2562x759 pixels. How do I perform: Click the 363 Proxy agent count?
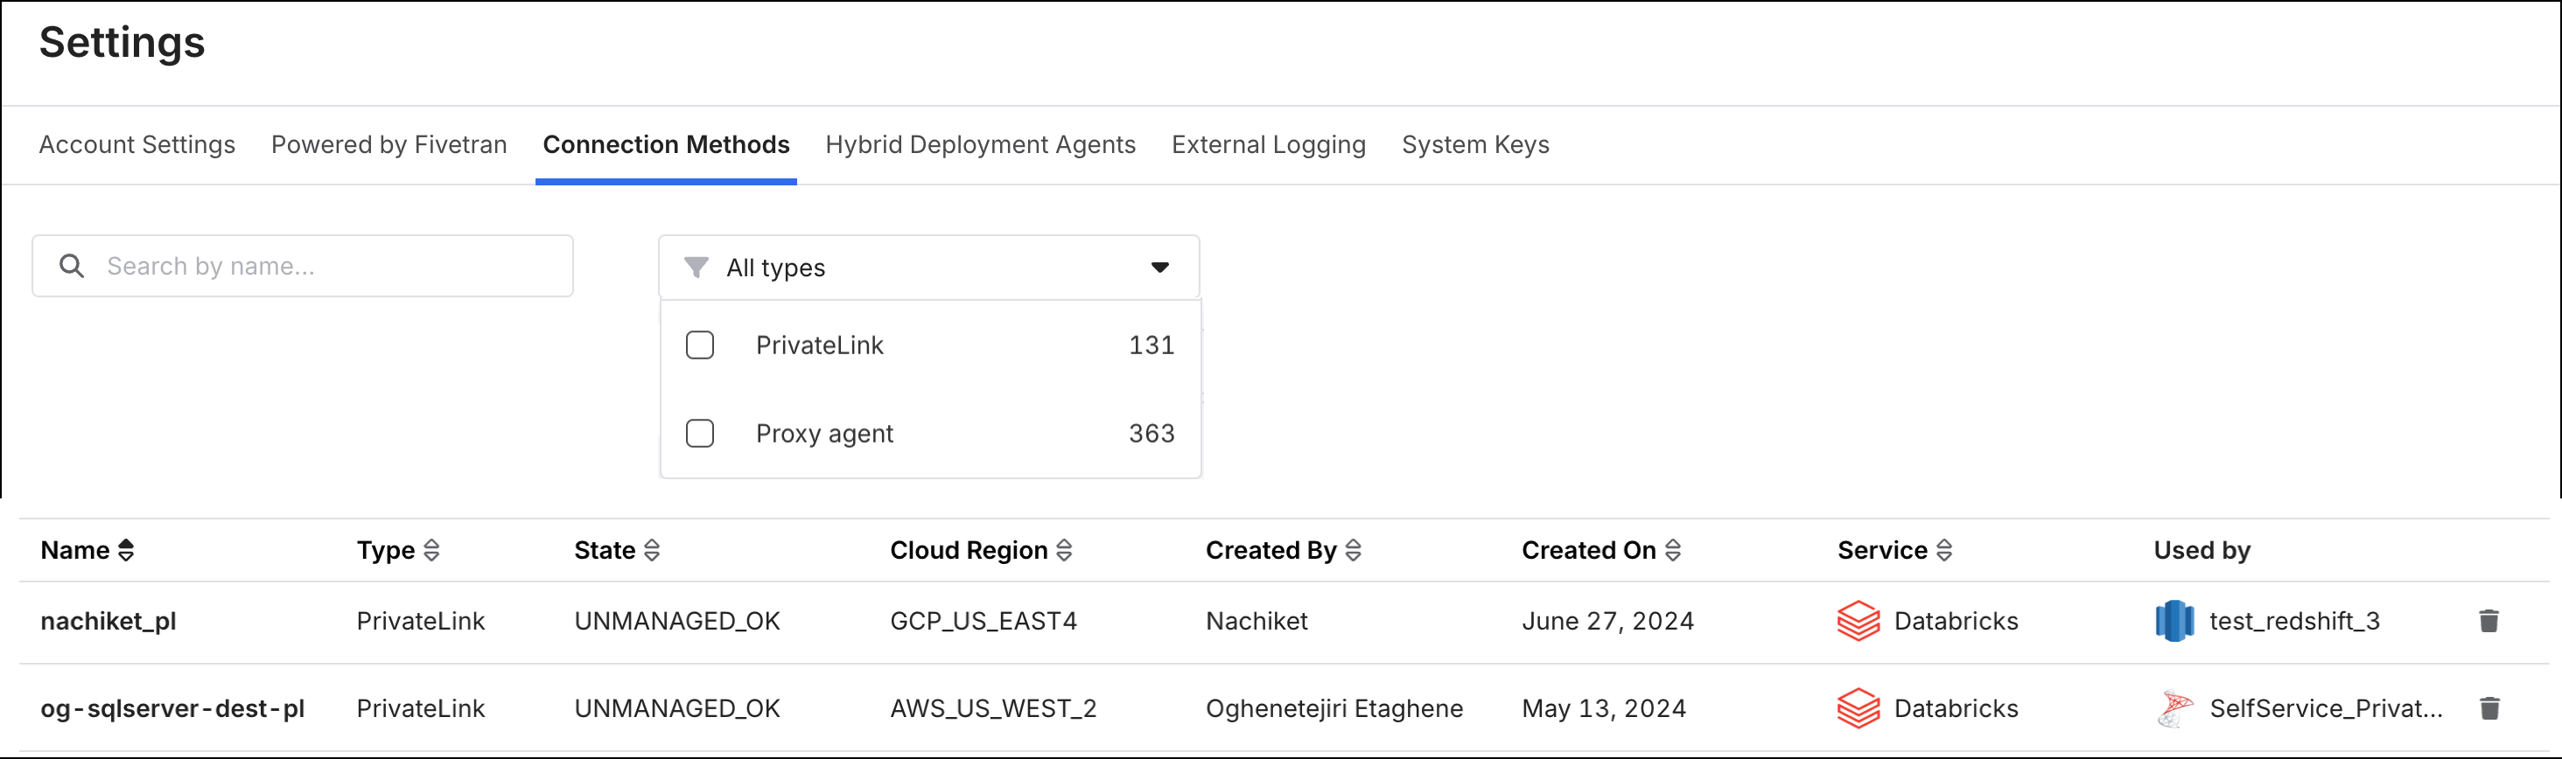1151,433
